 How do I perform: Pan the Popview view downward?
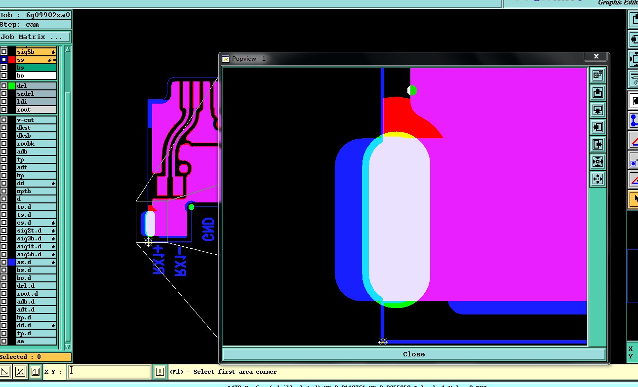pyautogui.click(x=598, y=110)
